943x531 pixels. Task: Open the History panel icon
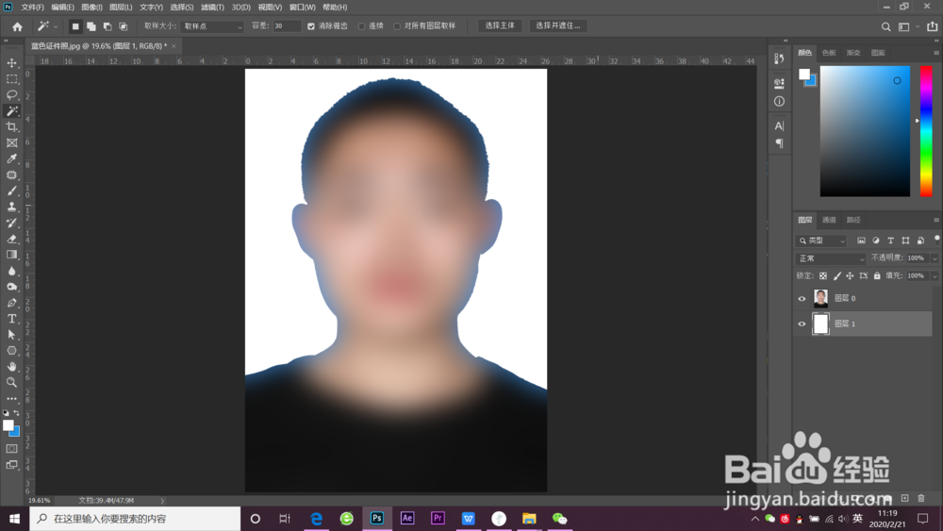pyautogui.click(x=779, y=58)
